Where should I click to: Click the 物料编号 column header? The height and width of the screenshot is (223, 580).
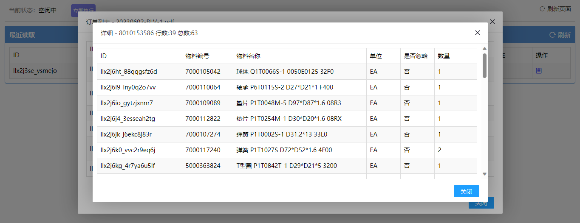coord(197,56)
